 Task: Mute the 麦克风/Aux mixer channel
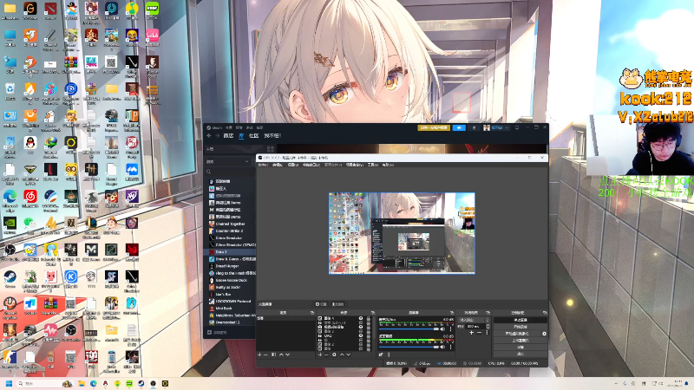pos(442,329)
